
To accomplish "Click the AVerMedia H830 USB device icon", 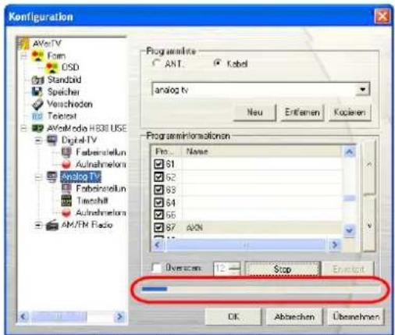I will tap(37, 128).
